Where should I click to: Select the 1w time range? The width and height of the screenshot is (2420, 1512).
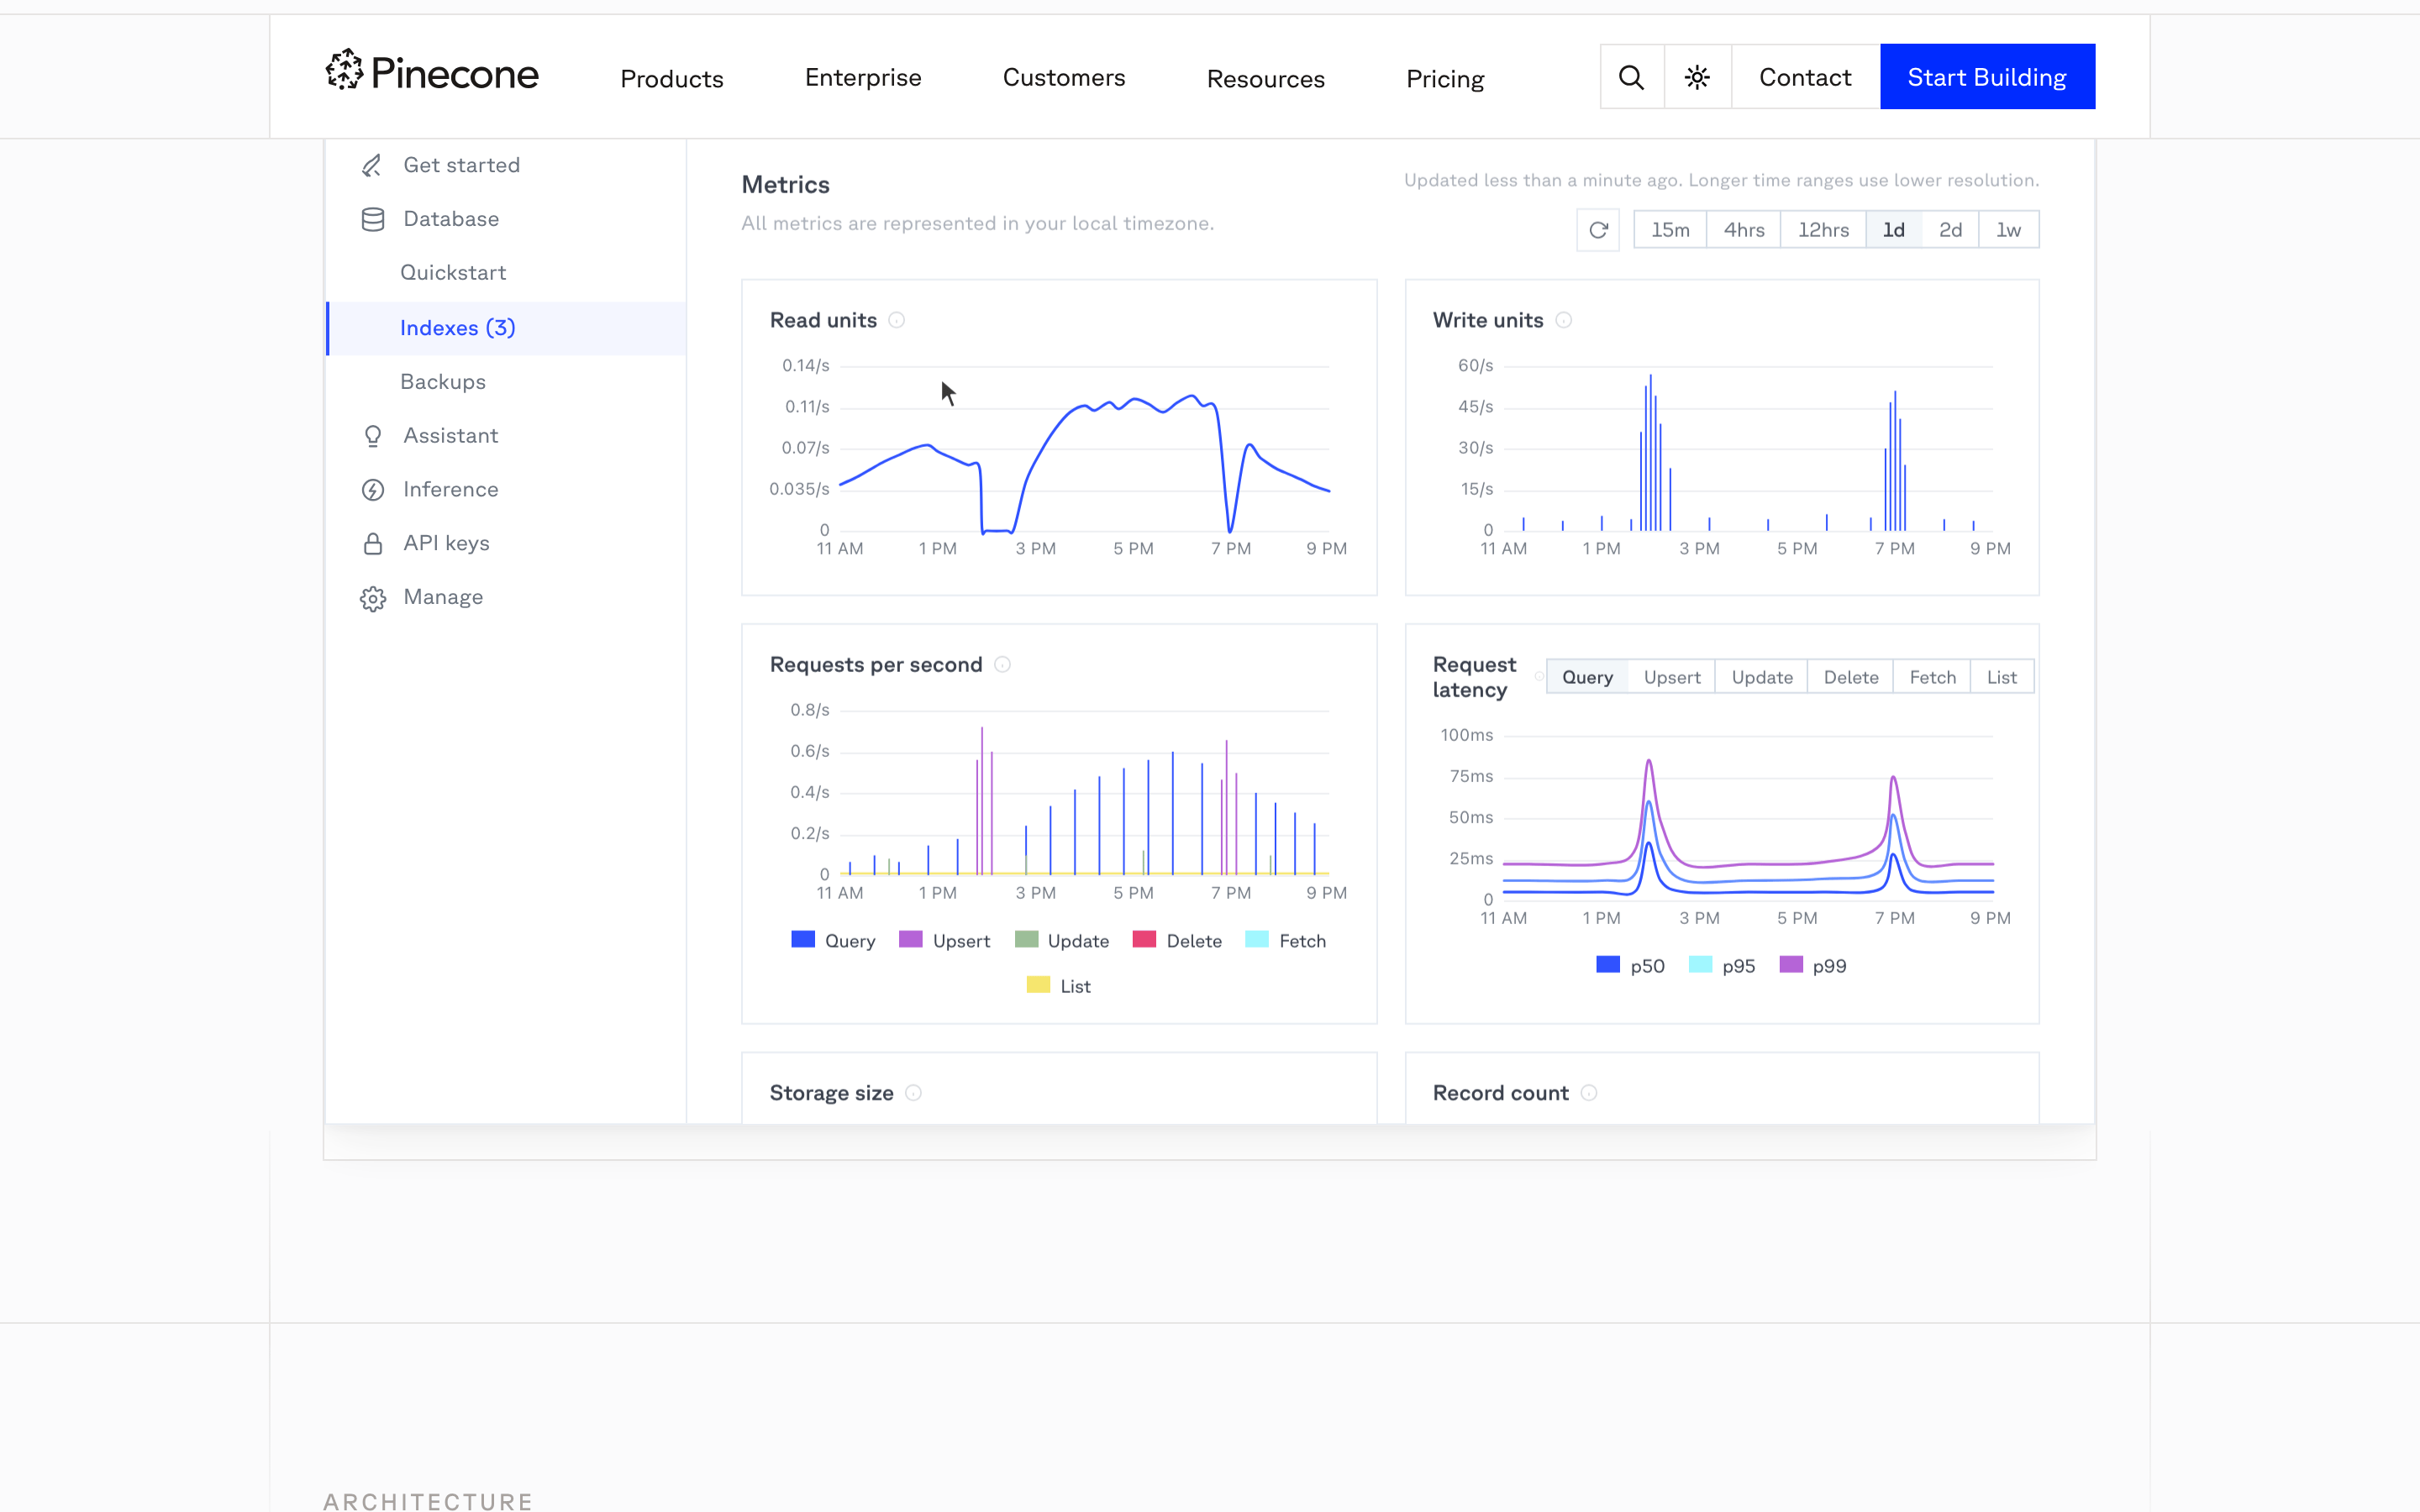click(x=2008, y=230)
